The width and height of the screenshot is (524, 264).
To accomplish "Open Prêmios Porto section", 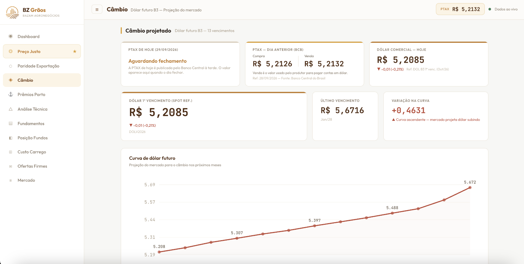I will click(x=42, y=94).
